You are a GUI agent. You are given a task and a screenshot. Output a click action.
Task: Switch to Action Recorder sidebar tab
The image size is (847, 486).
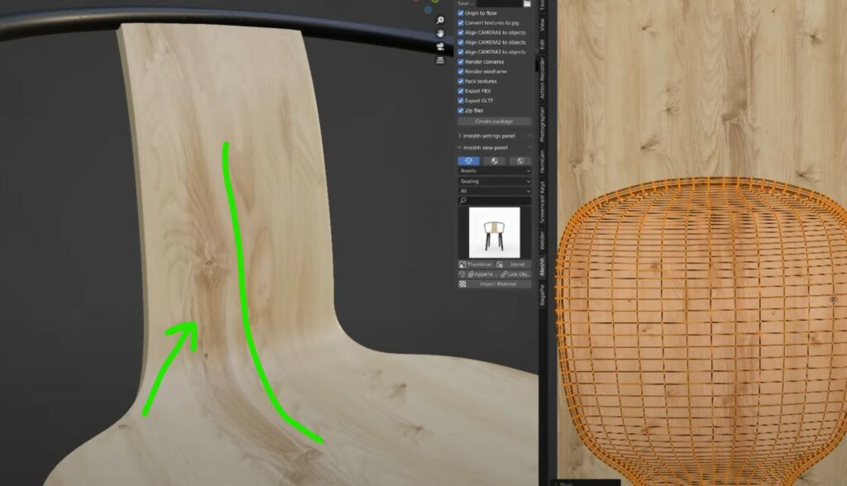(542, 79)
